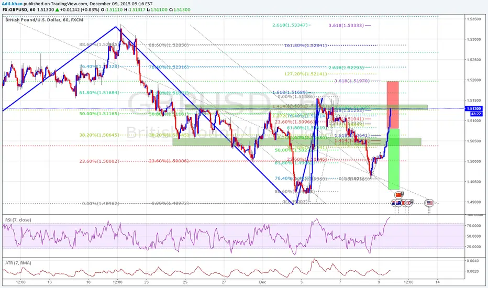Open the United Kingdom flag event marker
488x288 pixels.
pyautogui.click(x=408, y=203)
